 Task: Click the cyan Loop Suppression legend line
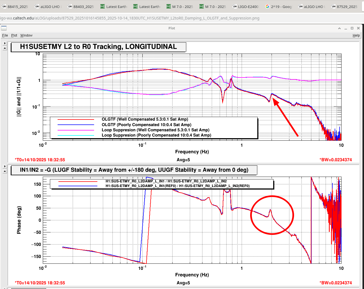click(76, 135)
